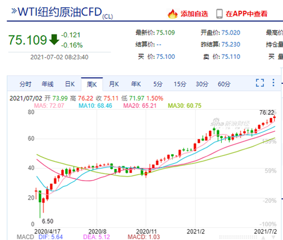Click the timestamp 2021-07-02 08:23:40

pos(59,57)
